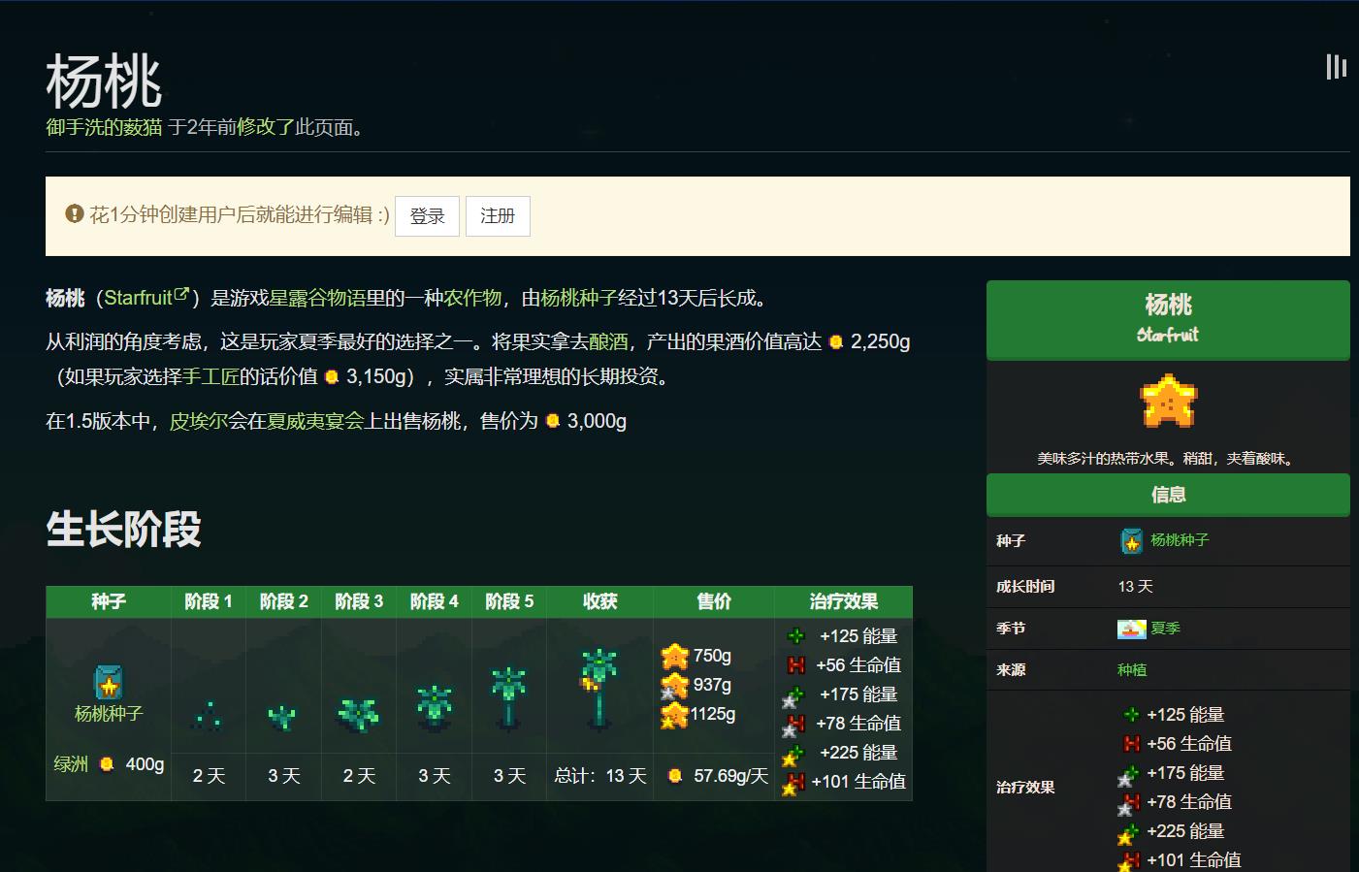The width and height of the screenshot is (1359, 872).
Task: Click the 登录 login button
Action: click(427, 215)
